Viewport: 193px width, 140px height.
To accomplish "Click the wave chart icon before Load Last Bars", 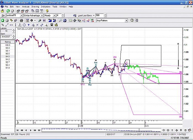I will pos(75,15).
